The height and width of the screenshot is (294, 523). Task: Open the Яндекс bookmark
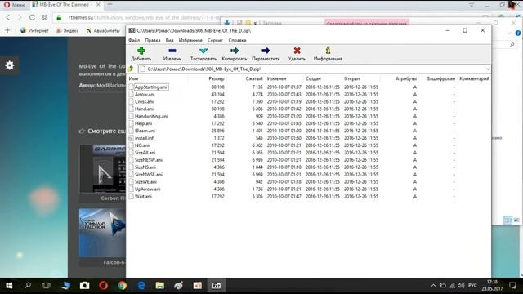[67, 31]
